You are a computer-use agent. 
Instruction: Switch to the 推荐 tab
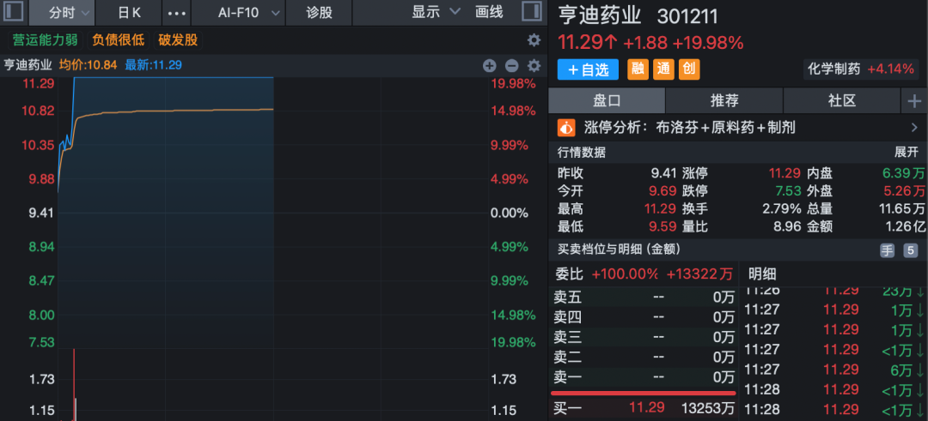724,100
